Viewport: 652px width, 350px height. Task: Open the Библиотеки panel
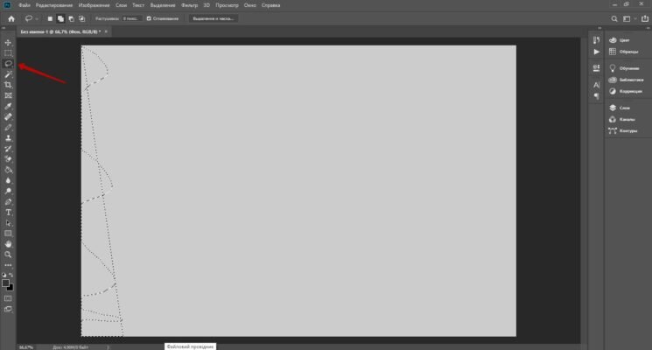(627, 80)
